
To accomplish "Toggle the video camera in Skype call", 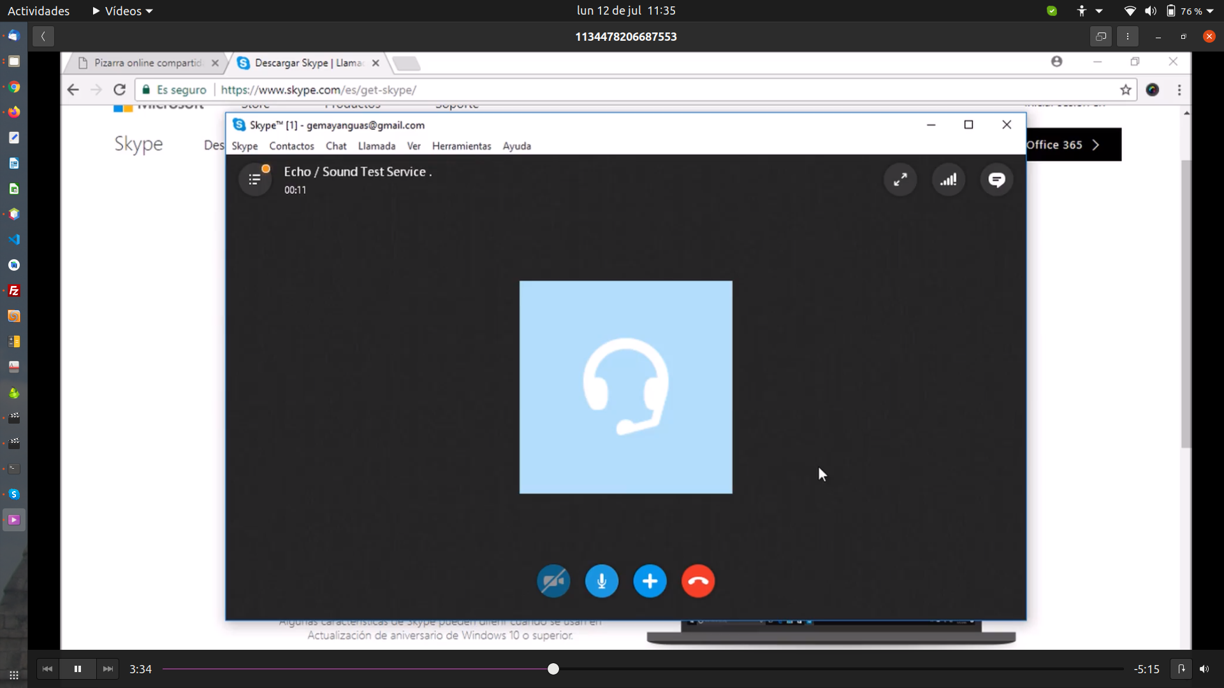I will point(553,581).
